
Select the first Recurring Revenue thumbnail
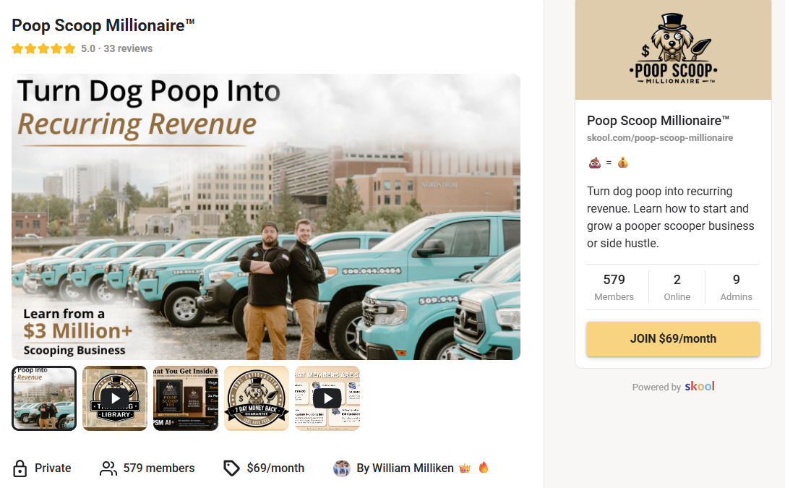[x=44, y=398]
